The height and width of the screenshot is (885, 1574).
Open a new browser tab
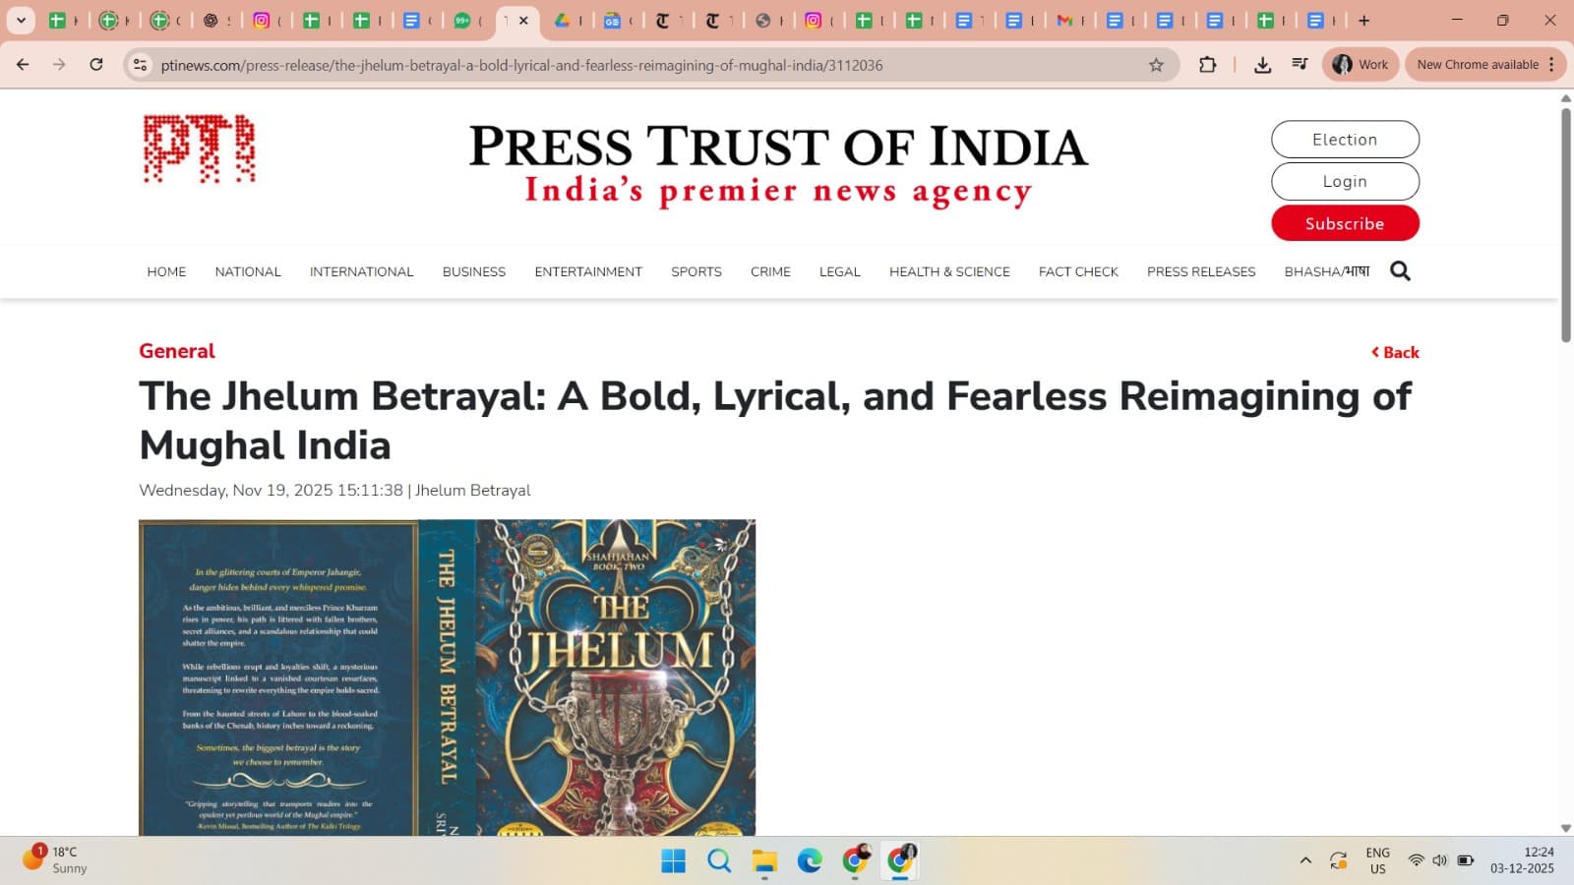point(1363,21)
